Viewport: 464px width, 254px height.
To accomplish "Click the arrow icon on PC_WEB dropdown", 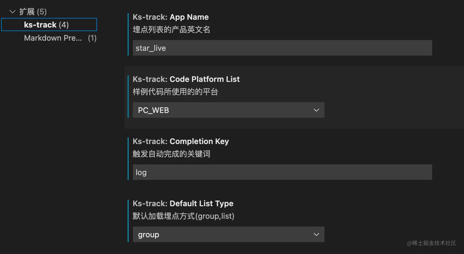I will [x=316, y=110].
